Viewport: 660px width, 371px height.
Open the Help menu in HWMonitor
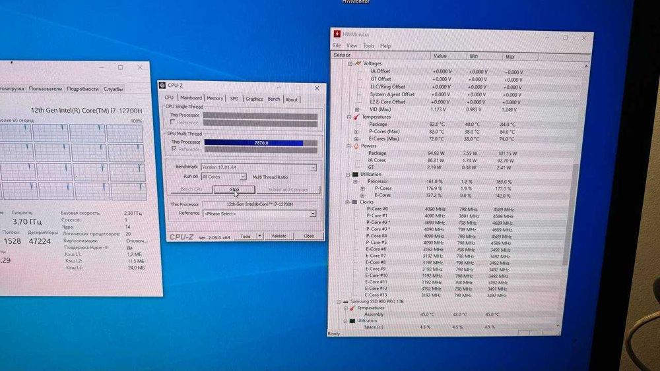point(385,45)
